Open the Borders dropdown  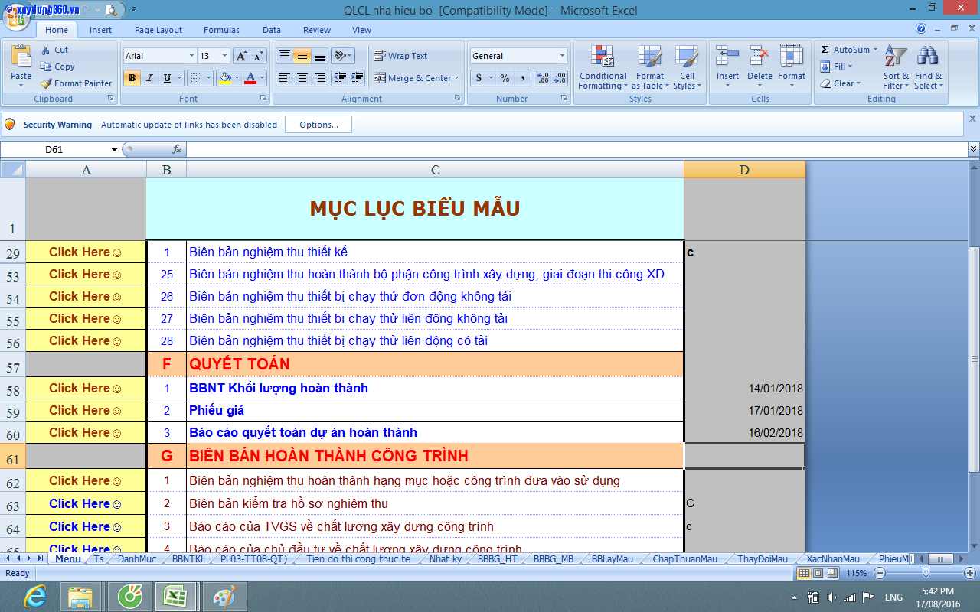[209, 78]
